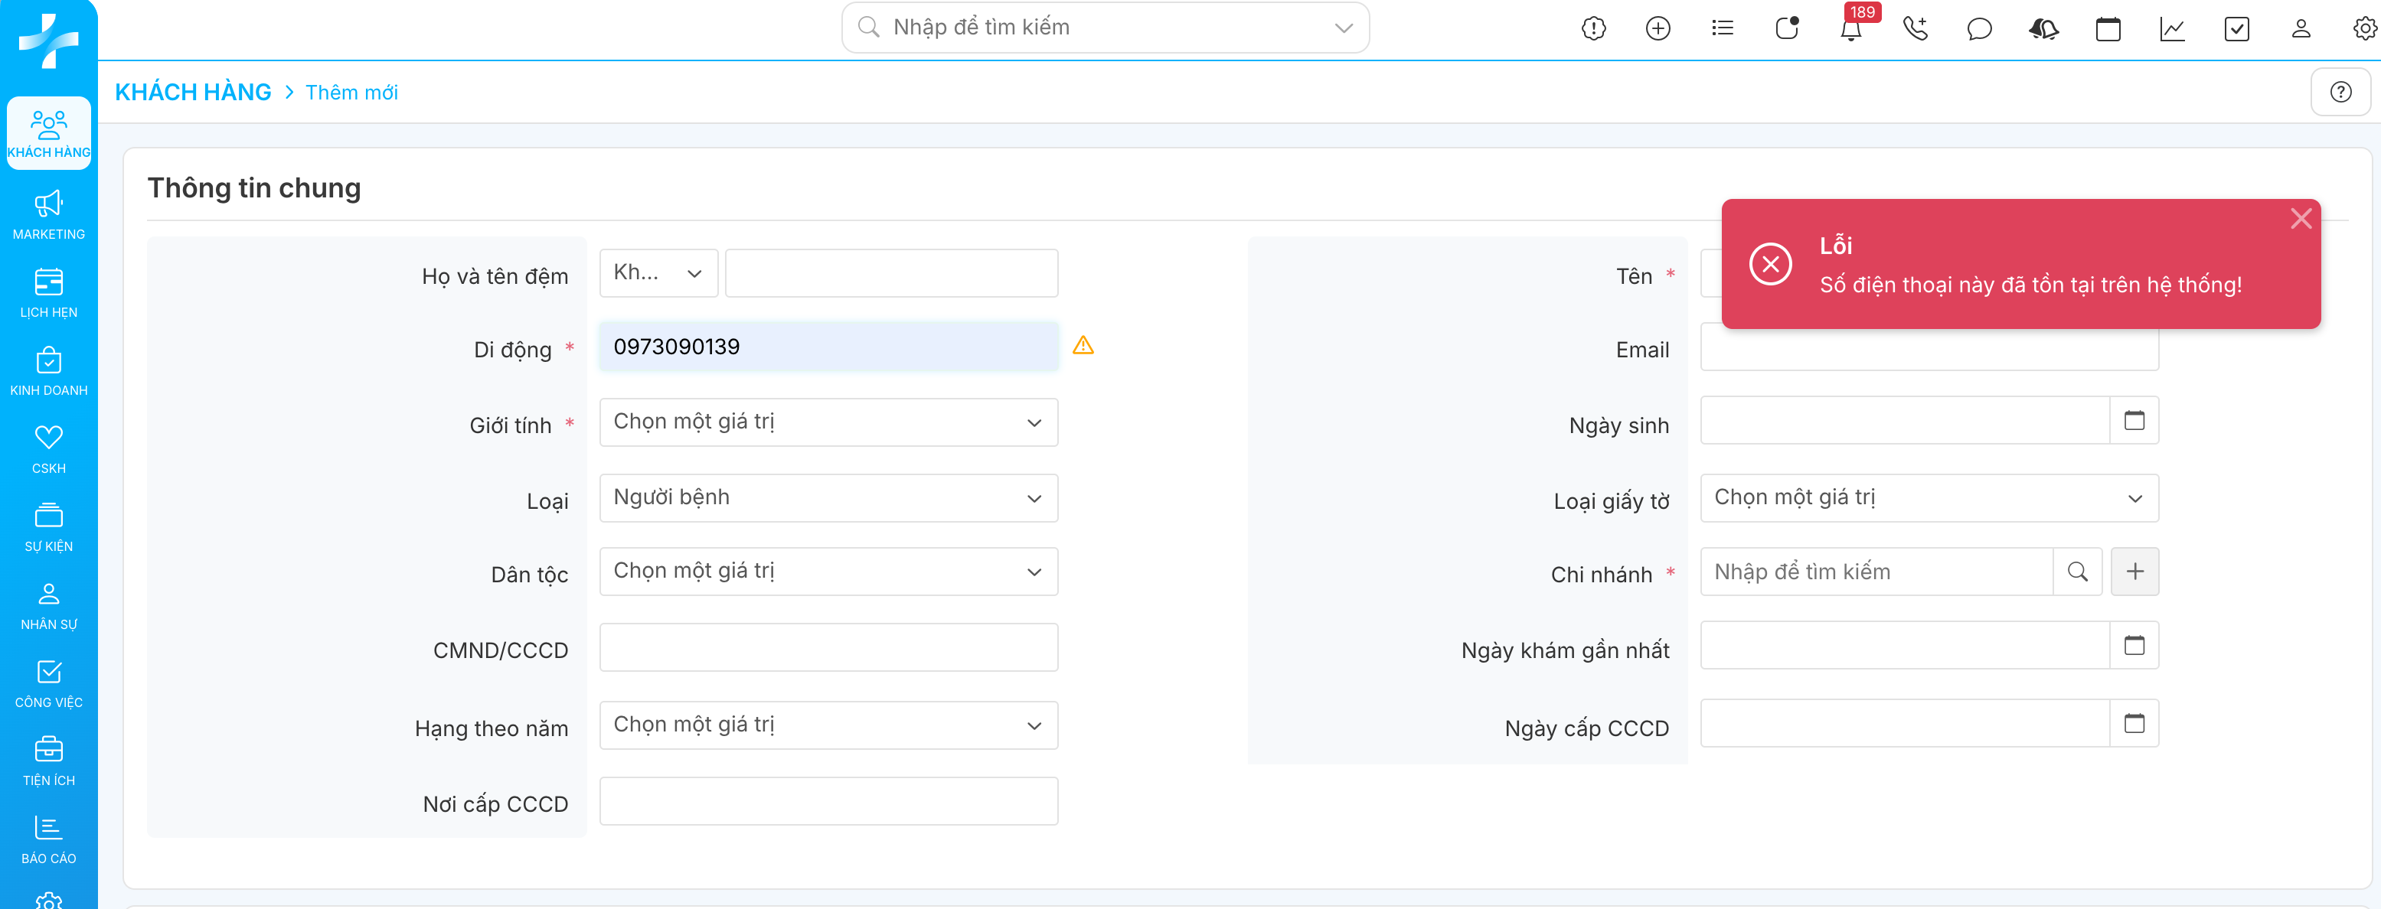
Task: Click the plus circle add icon
Action: [1658, 30]
